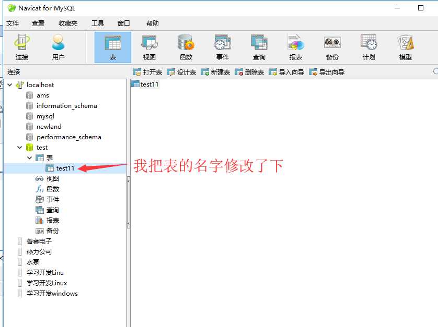Open the 帮助 (Help) menu
Screen dimensions: 438x327
[153, 23]
